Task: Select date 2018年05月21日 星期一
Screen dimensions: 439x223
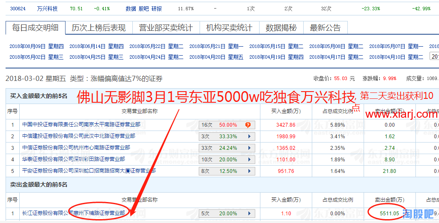Action: click(x=216, y=47)
